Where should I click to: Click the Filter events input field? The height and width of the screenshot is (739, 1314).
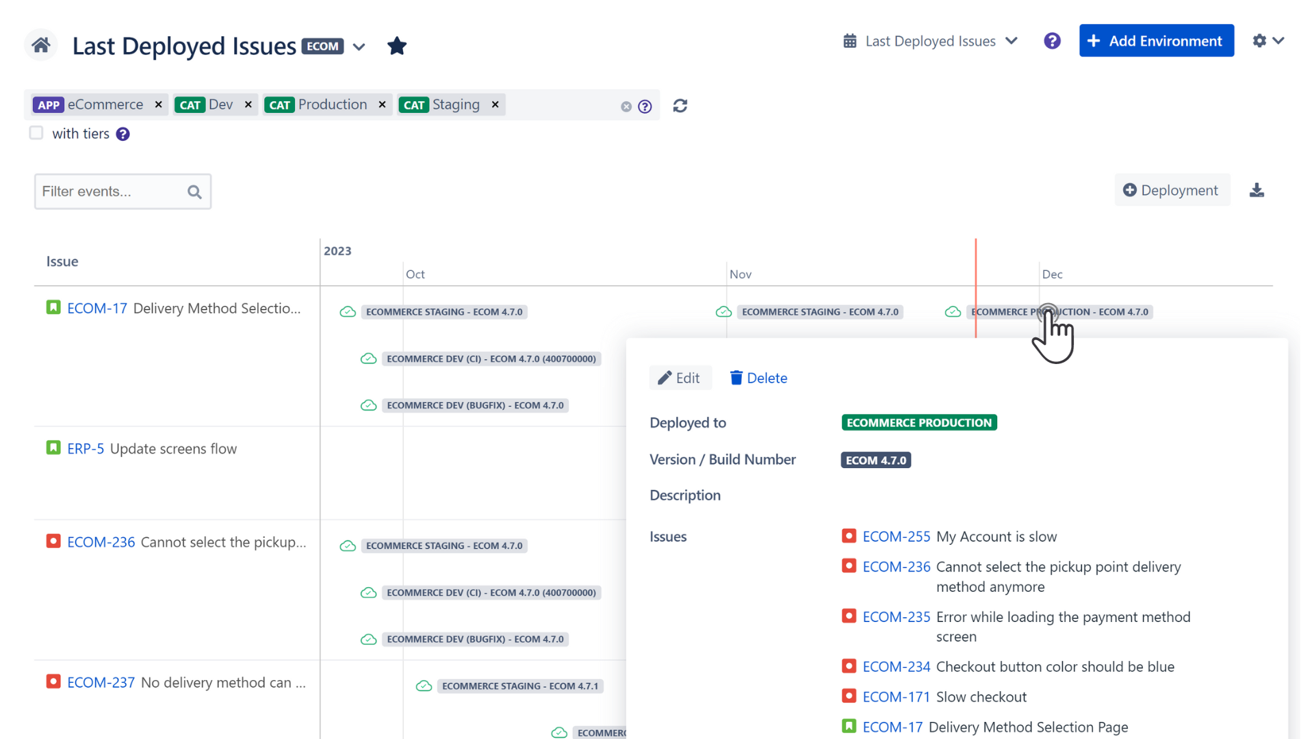pyautogui.click(x=109, y=192)
